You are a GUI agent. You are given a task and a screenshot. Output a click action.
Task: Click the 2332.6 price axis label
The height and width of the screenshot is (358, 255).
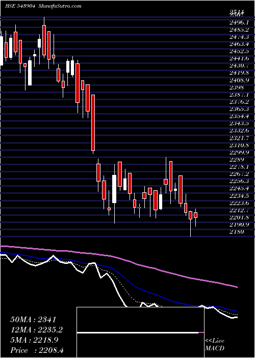click(x=239, y=131)
